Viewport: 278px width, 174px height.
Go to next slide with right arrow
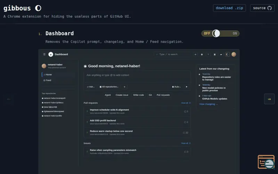coord(269,99)
